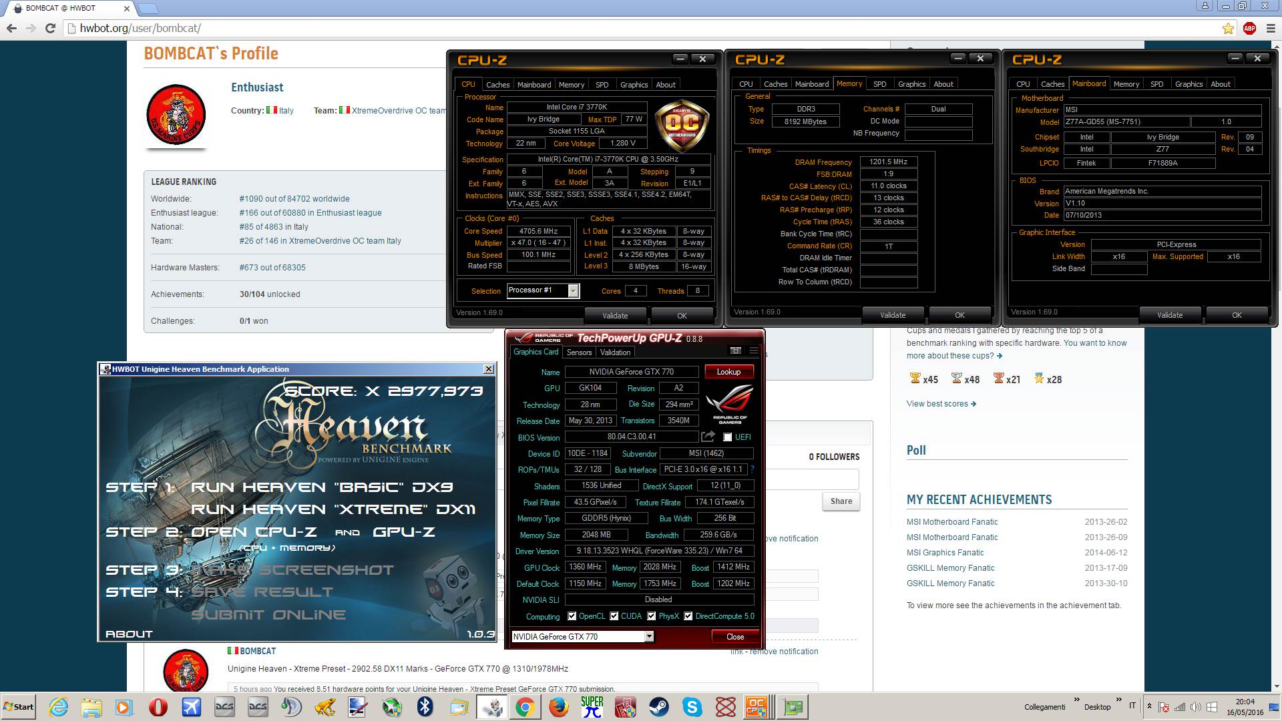
Task: Switch to Google Chrome in taskbar
Action: [x=525, y=706]
